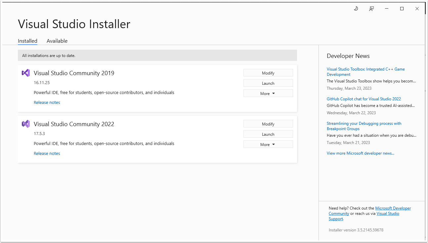The width and height of the screenshot is (428, 243).
Task: Expand More options for Visual Studio 2022
Action: (268, 144)
